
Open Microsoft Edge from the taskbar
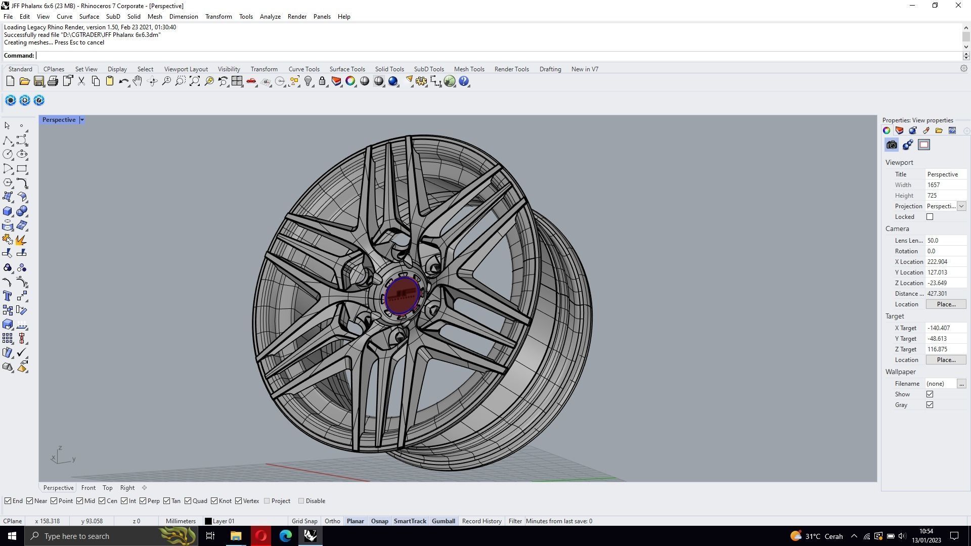285,536
